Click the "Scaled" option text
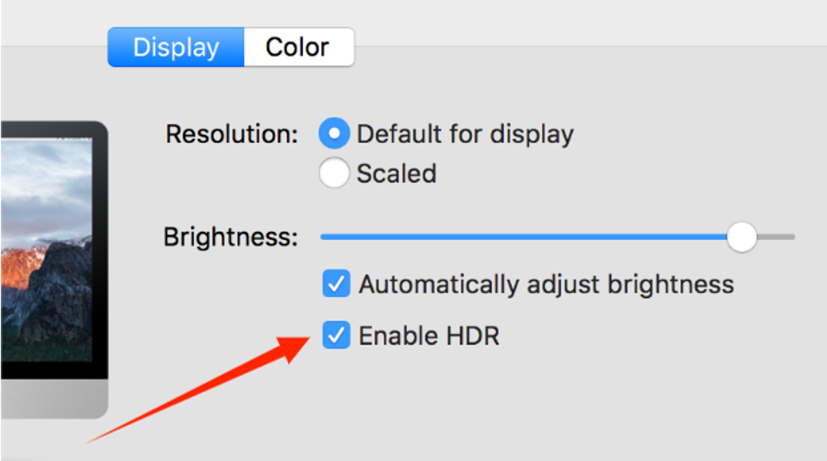The image size is (827, 461). tap(397, 174)
